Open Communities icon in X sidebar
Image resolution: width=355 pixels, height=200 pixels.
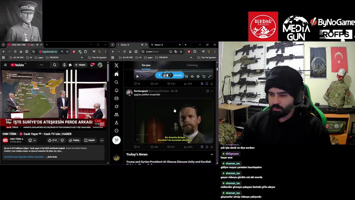click(x=116, y=114)
